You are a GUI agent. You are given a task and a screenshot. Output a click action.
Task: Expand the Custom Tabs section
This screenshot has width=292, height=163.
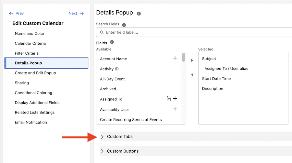coord(102,137)
